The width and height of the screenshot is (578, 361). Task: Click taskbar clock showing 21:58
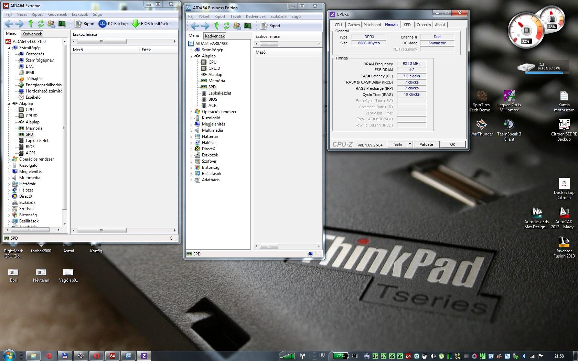pyautogui.click(x=559, y=356)
